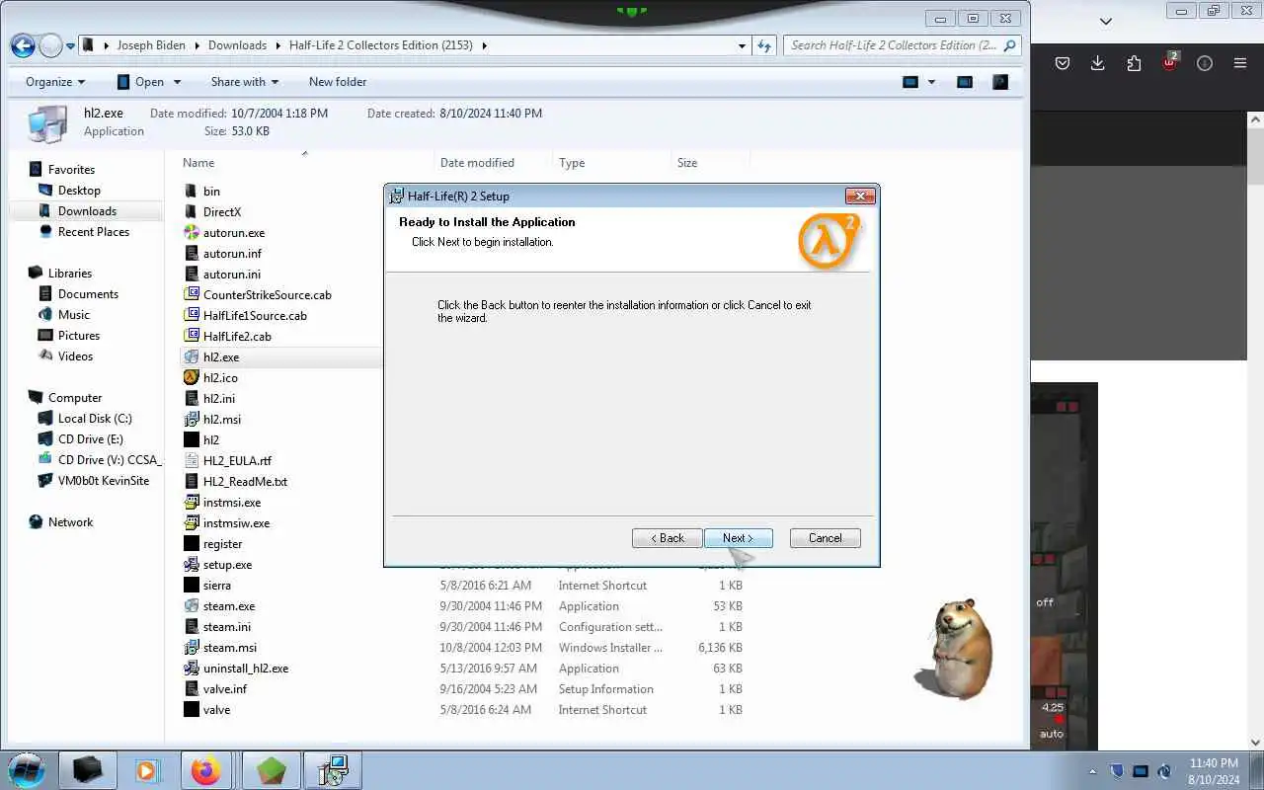Open the media player taskbar icon
The height and width of the screenshot is (790, 1264).
146,770
